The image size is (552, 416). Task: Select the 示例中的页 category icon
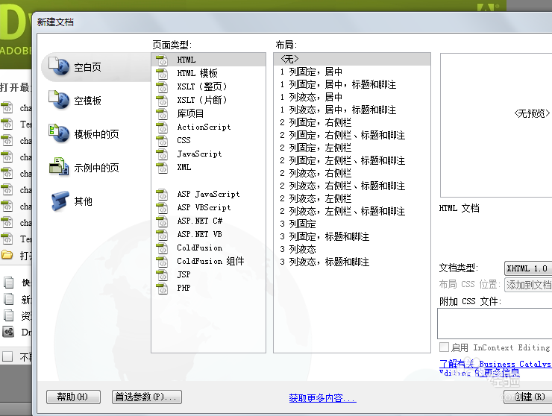(x=59, y=167)
